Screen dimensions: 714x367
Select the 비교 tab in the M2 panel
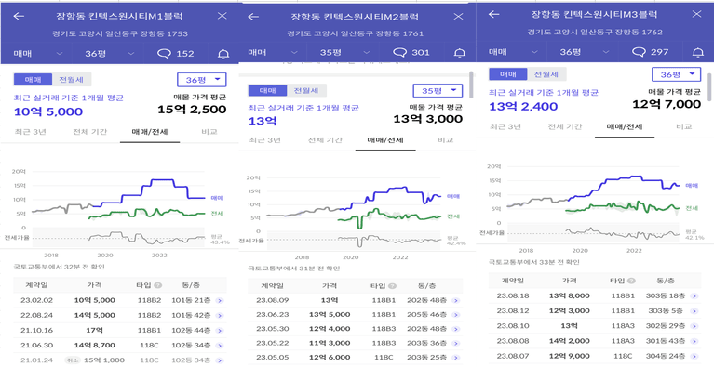(x=445, y=140)
